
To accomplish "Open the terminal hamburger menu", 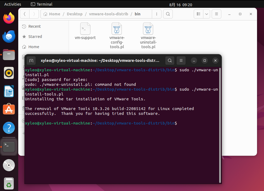I will pos(181,61).
